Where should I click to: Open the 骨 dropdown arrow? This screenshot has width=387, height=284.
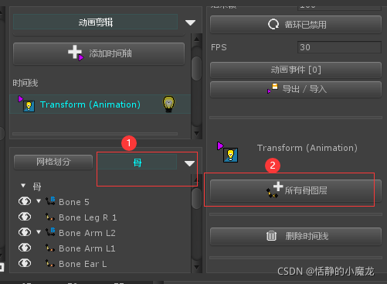click(x=189, y=163)
